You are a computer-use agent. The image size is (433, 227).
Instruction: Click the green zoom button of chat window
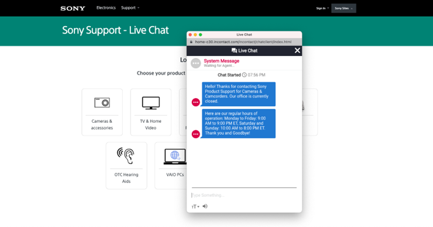tap(200, 34)
